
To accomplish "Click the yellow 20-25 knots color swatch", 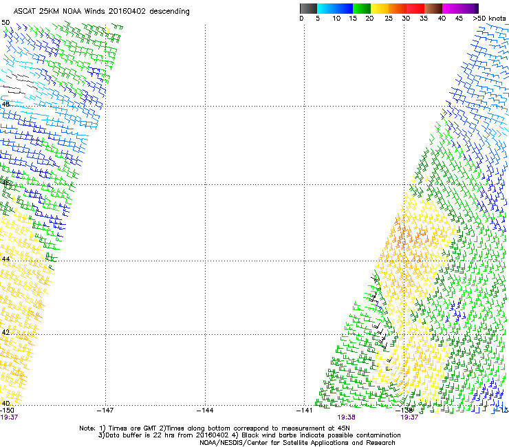I will tap(380, 8).
